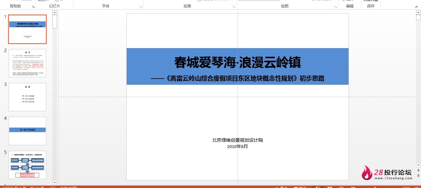Click the thumbnail pane scrollbar thumb
The image size is (421, 188).
[55, 22]
